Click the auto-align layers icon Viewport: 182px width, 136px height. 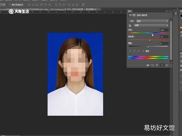click(83, 5)
